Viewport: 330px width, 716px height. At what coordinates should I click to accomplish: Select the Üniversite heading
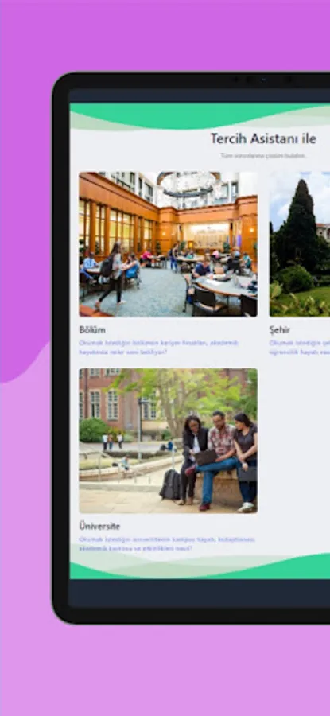pos(99,526)
